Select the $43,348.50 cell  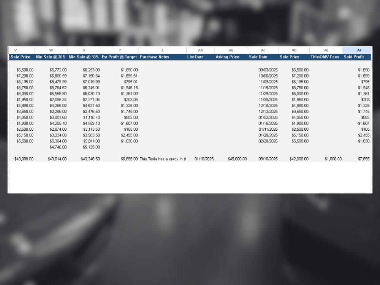tap(84, 159)
